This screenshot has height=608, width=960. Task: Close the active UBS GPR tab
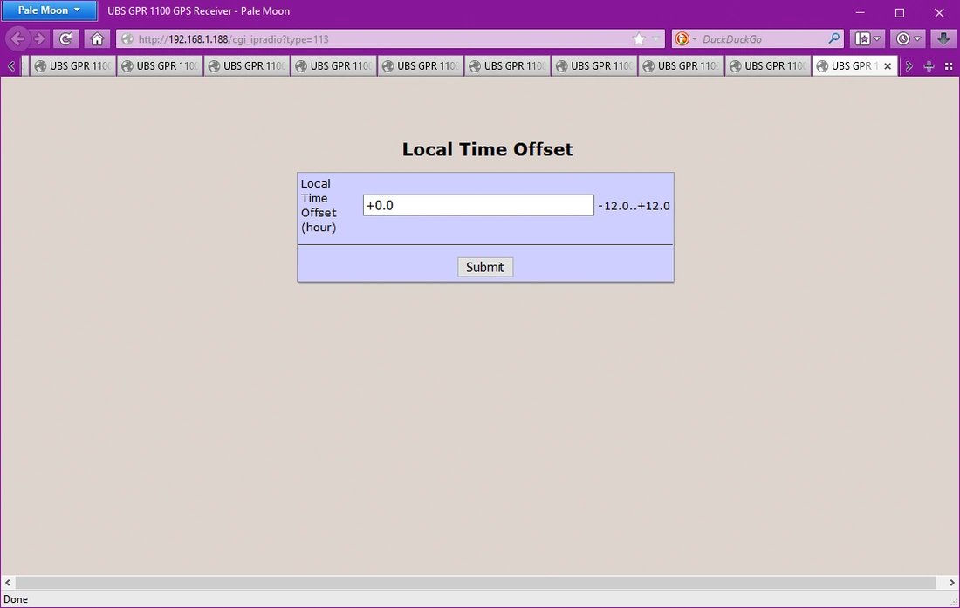click(x=888, y=66)
